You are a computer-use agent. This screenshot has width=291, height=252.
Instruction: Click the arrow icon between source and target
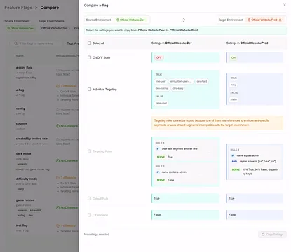(x=184, y=20)
